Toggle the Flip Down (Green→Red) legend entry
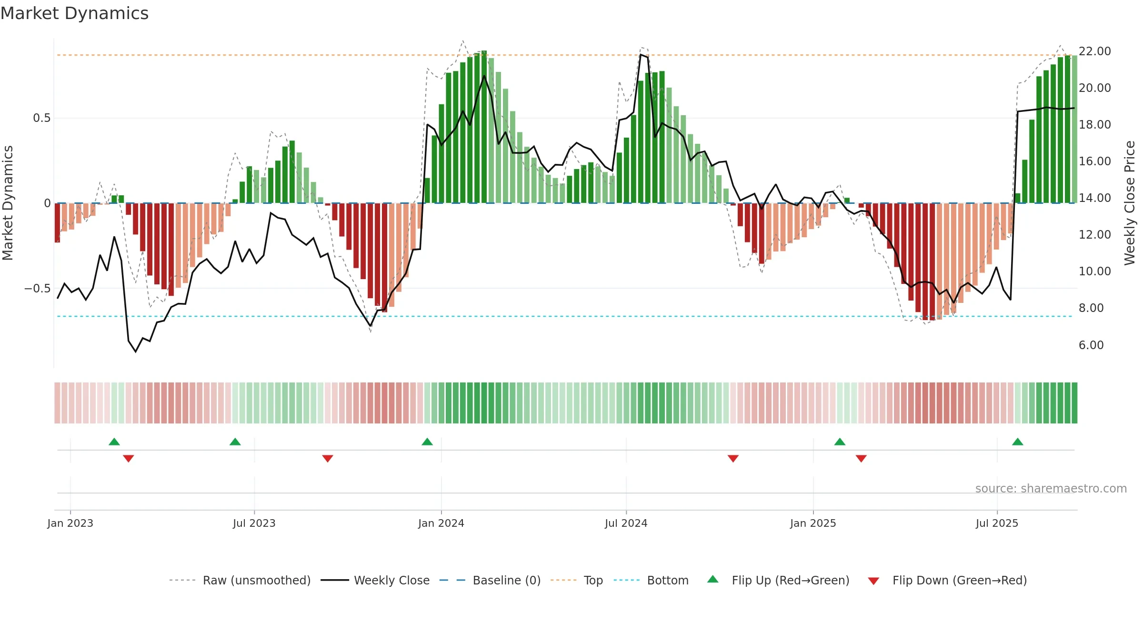The height and width of the screenshot is (643, 1143). [x=947, y=580]
